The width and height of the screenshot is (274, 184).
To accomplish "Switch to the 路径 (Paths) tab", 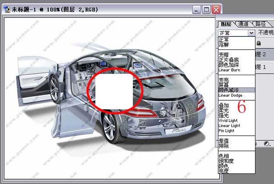I will pyautogui.click(x=261, y=24).
